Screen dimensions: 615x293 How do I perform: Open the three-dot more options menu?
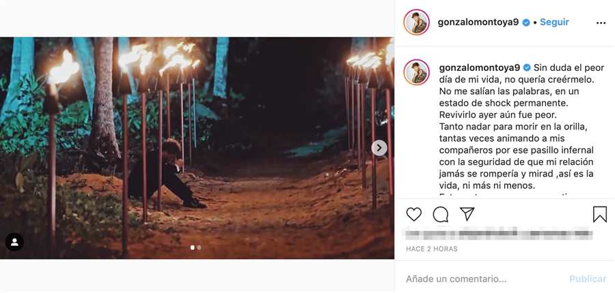pyautogui.click(x=601, y=22)
